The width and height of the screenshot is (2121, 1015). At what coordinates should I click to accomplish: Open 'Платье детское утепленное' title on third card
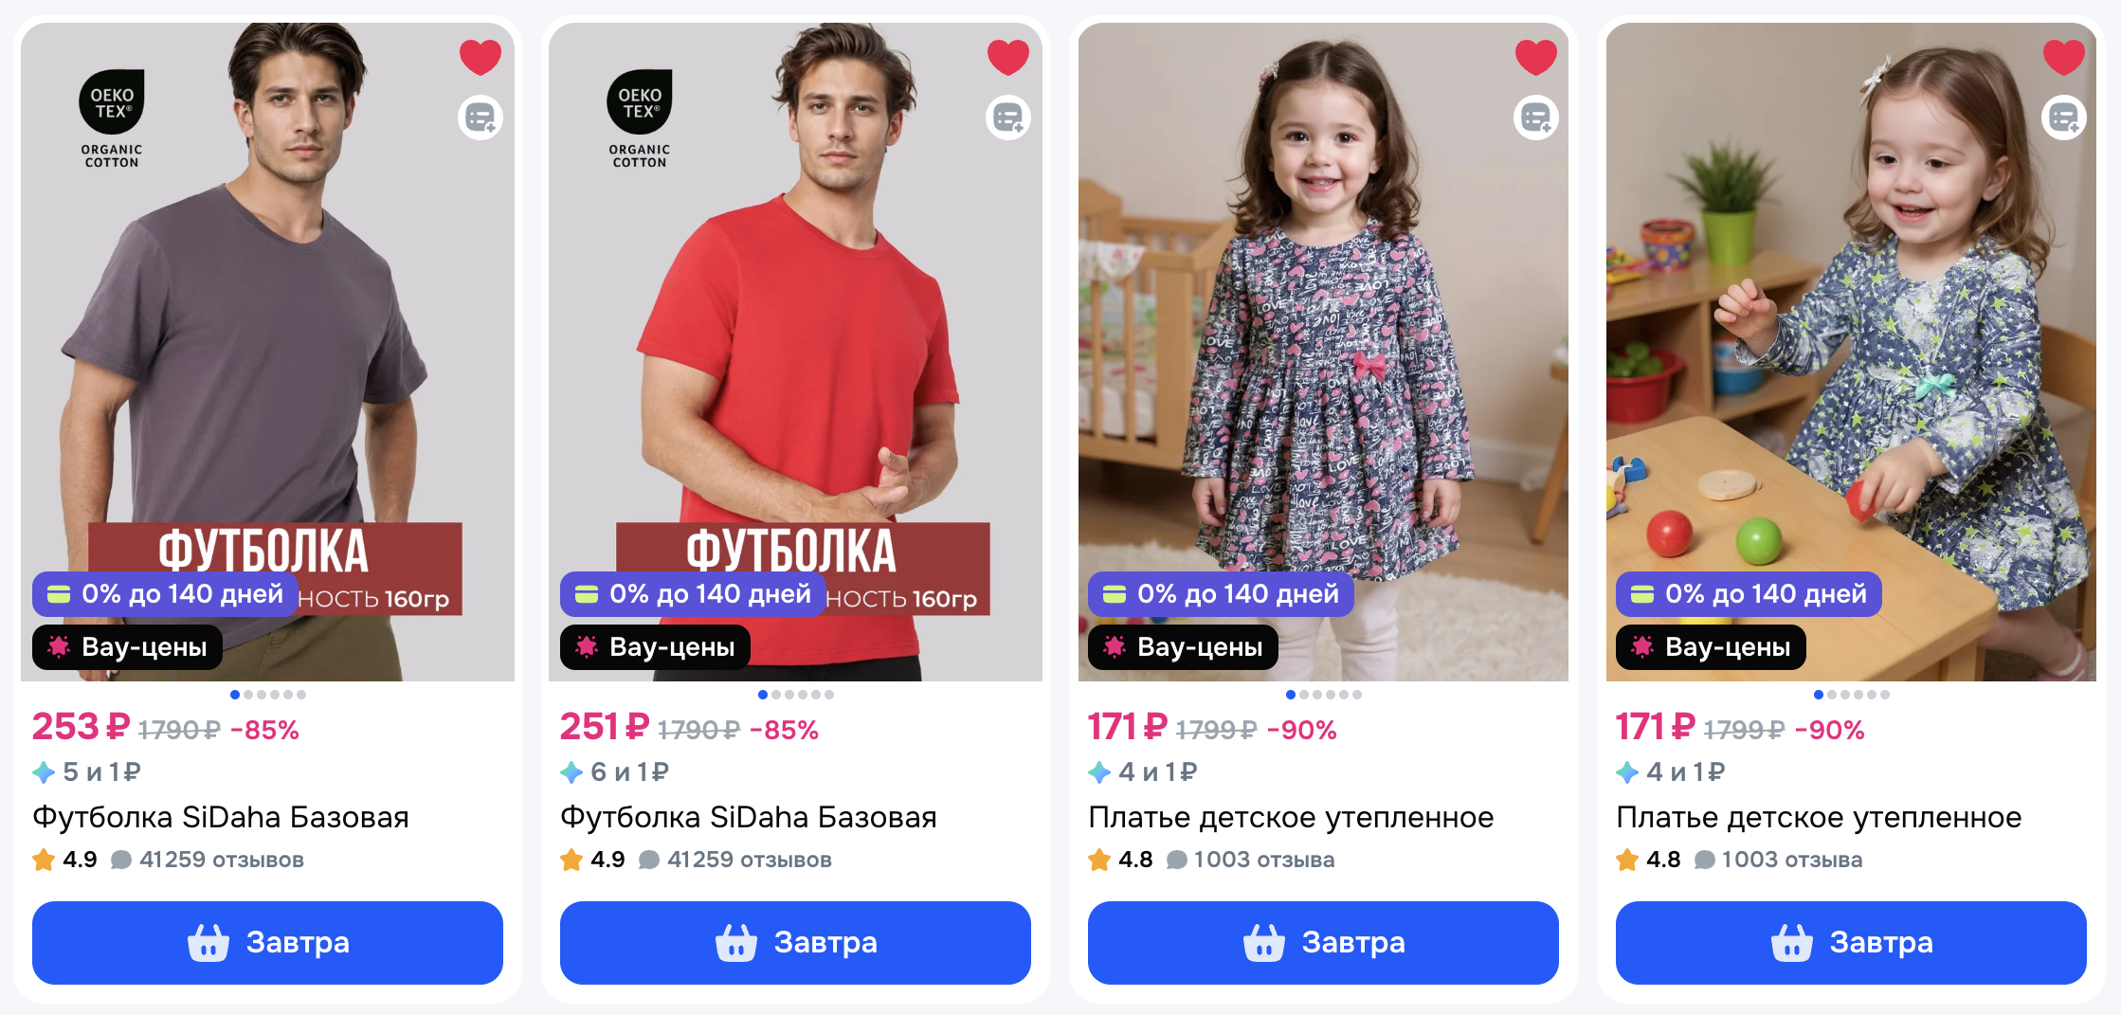coord(1291,817)
